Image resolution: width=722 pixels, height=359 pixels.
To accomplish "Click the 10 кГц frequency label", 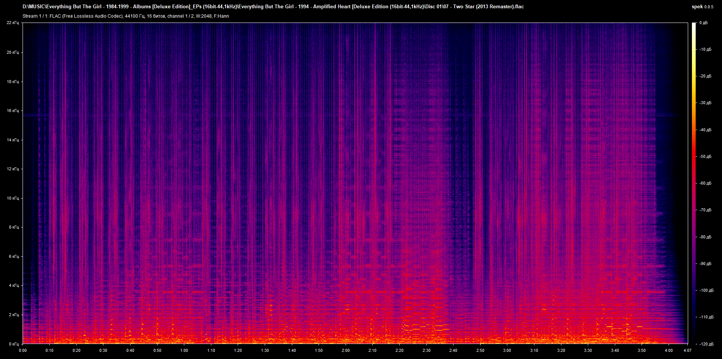I will (x=12, y=198).
